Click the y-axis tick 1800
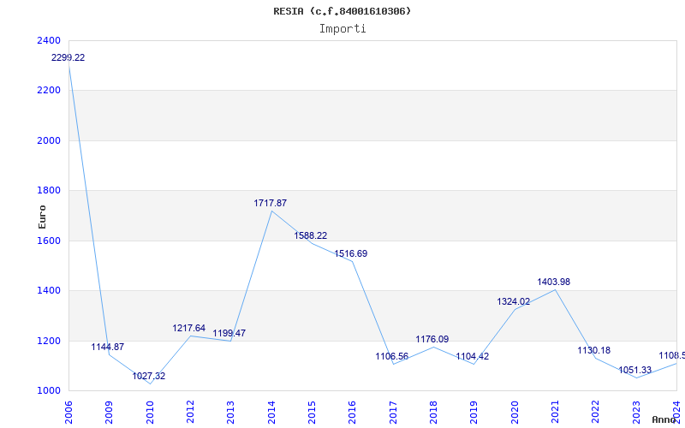The width and height of the screenshot is (685, 428). coord(50,190)
